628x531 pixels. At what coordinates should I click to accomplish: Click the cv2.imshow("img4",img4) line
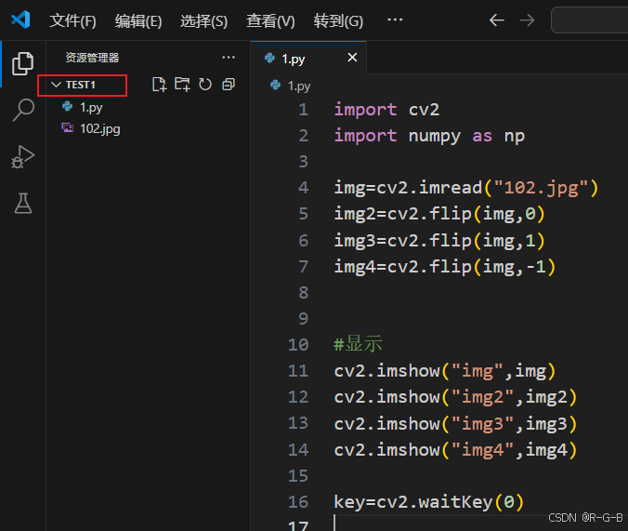[x=455, y=449]
